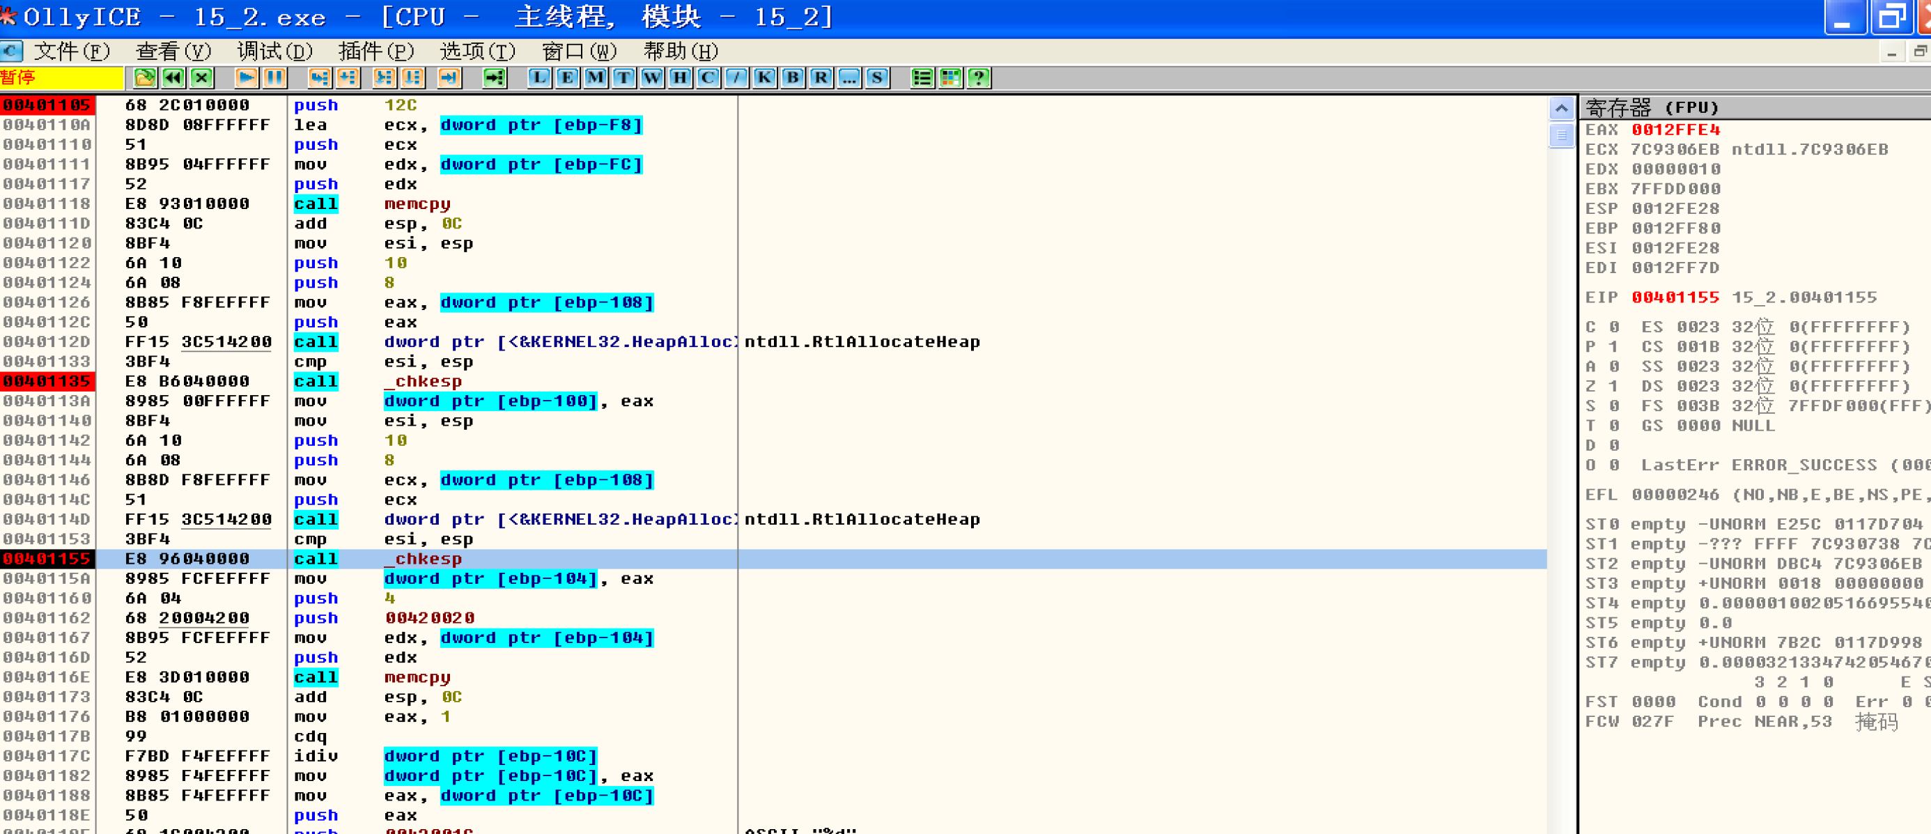Image resolution: width=1931 pixels, height=834 pixels.
Task: Toggle the S sign flag value
Action: [1614, 406]
